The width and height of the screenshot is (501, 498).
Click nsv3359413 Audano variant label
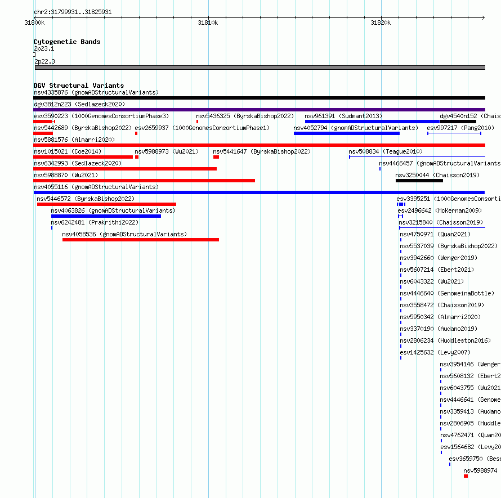[470, 412]
